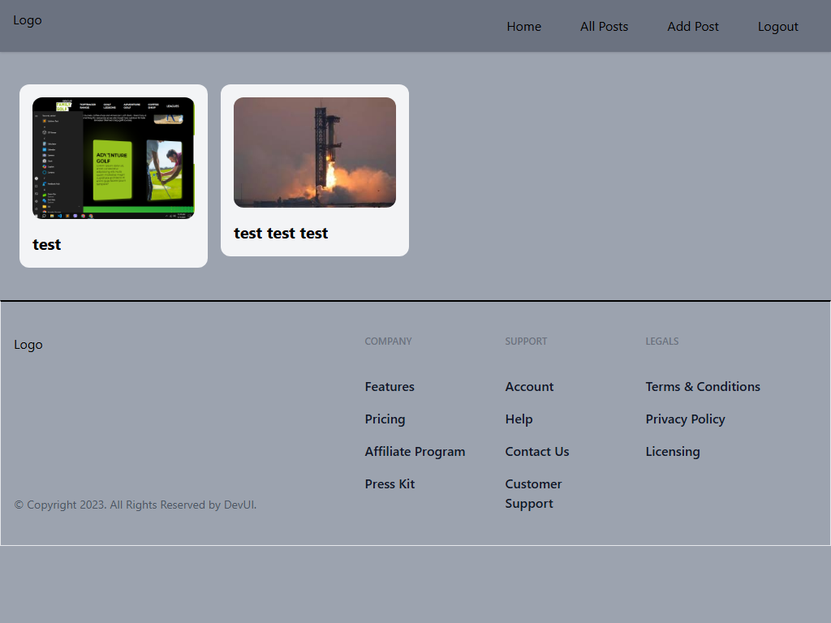Click the Logo in the header
The image size is (831, 623).
pos(28,20)
